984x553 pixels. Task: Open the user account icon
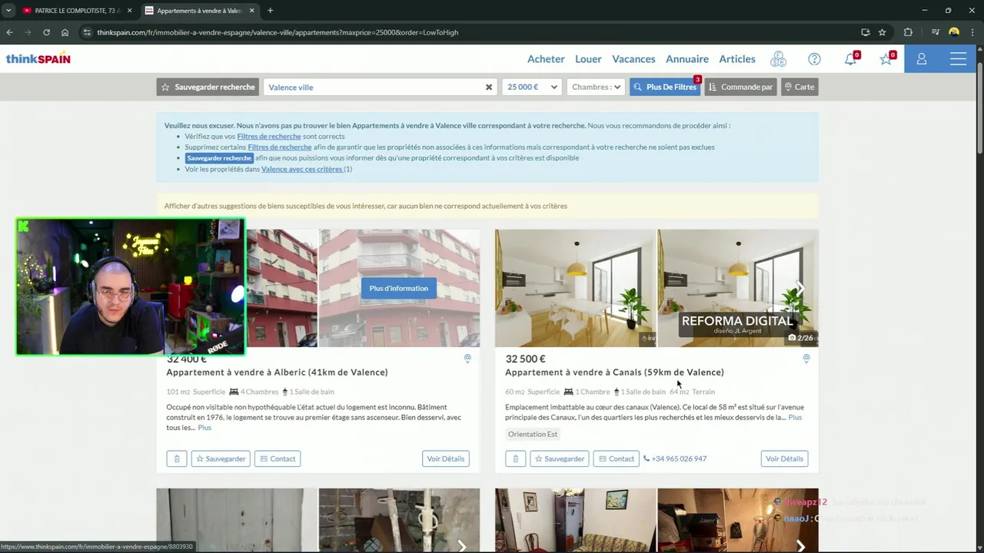[922, 59]
